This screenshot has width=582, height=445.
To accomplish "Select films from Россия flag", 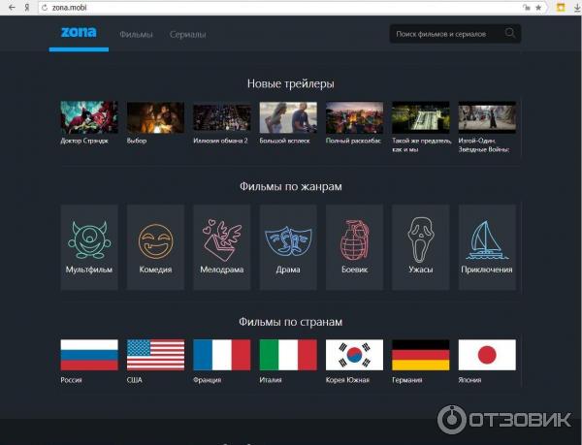I will (89, 355).
